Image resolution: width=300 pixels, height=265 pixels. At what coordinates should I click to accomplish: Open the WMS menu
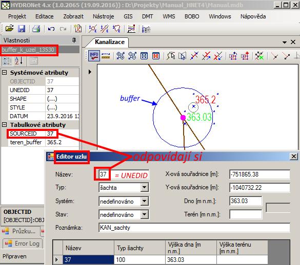pyautogui.click(x=169, y=16)
